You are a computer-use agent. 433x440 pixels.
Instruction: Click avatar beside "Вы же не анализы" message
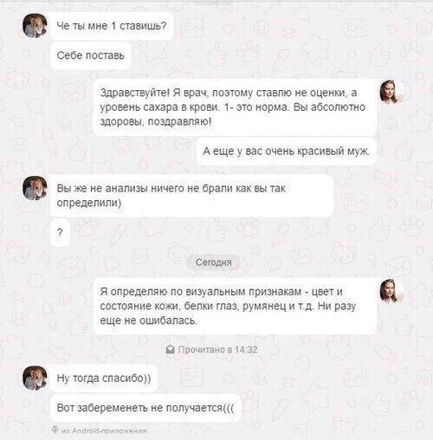(x=35, y=188)
